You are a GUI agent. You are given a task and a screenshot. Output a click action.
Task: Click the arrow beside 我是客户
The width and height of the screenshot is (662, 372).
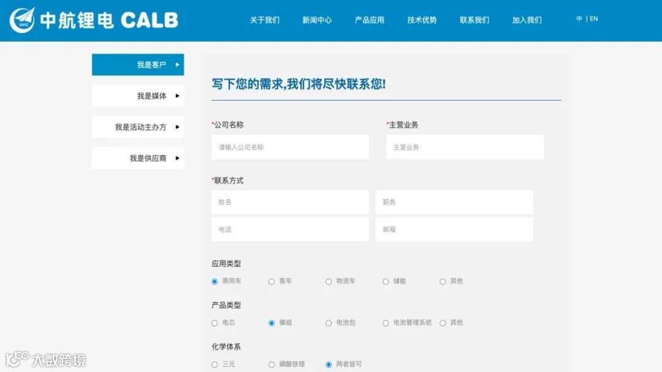point(177,64)
